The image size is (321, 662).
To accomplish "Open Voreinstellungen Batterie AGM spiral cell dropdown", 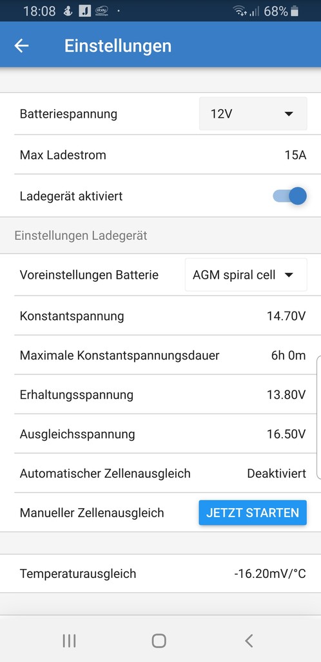I will (246, 275).
